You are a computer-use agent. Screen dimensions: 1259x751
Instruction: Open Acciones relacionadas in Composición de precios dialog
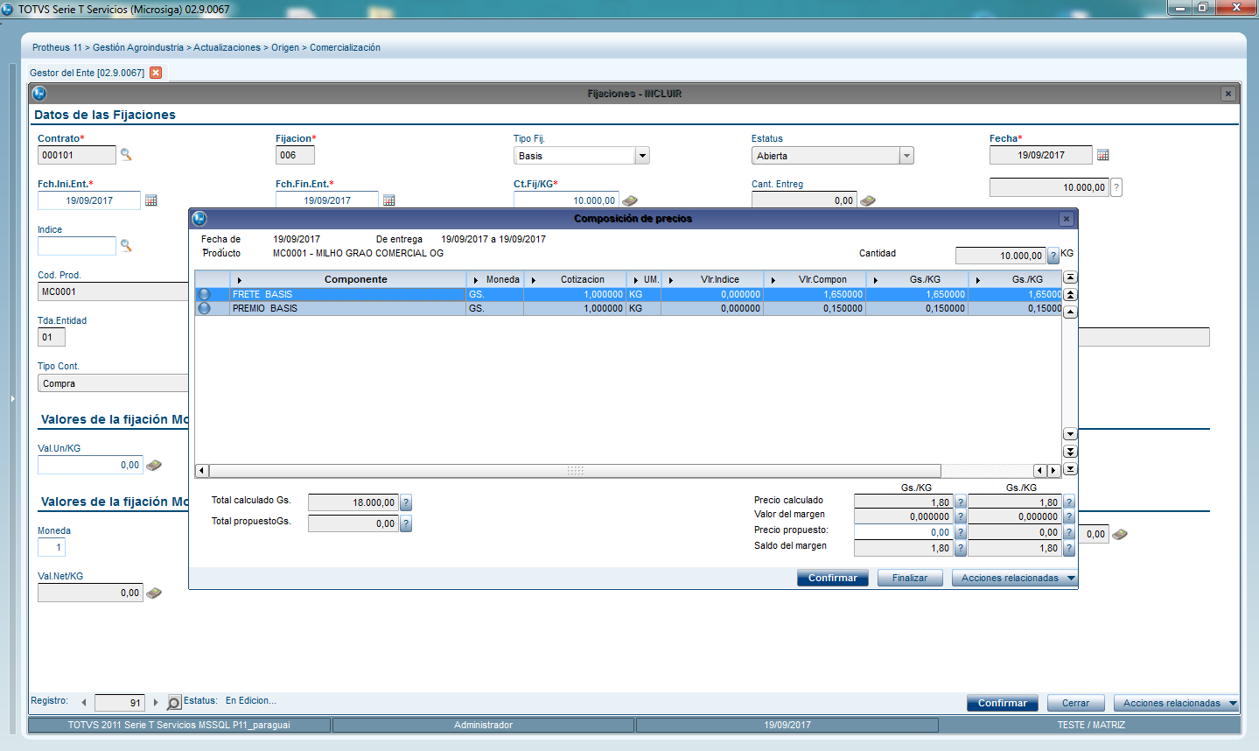1015,578
